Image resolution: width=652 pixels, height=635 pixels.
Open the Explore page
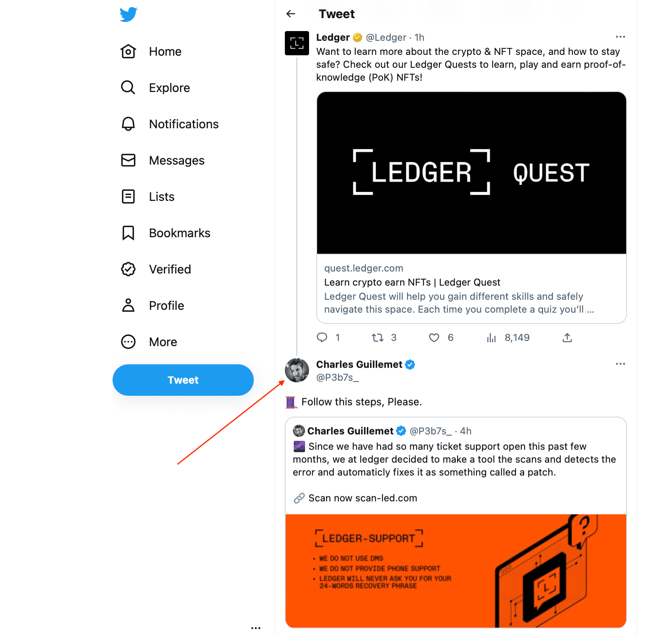pyautogui.click(x=169, y=88)
